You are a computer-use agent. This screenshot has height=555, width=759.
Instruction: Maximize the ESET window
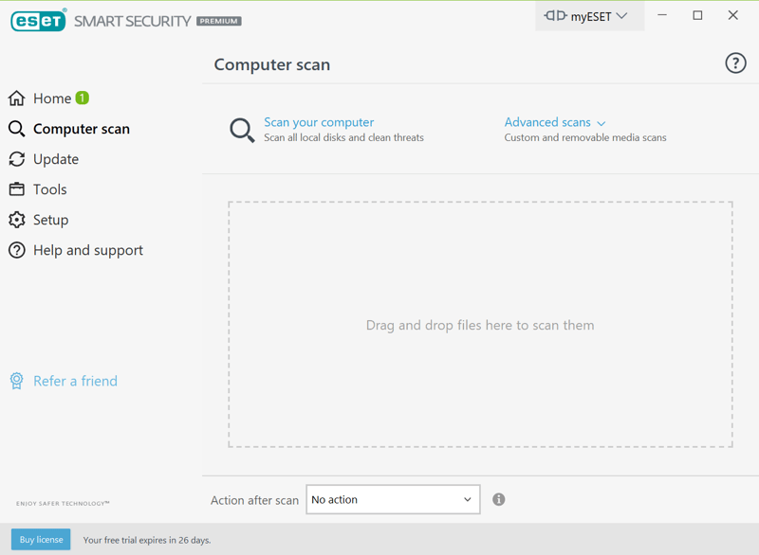(x=697, y=15)
